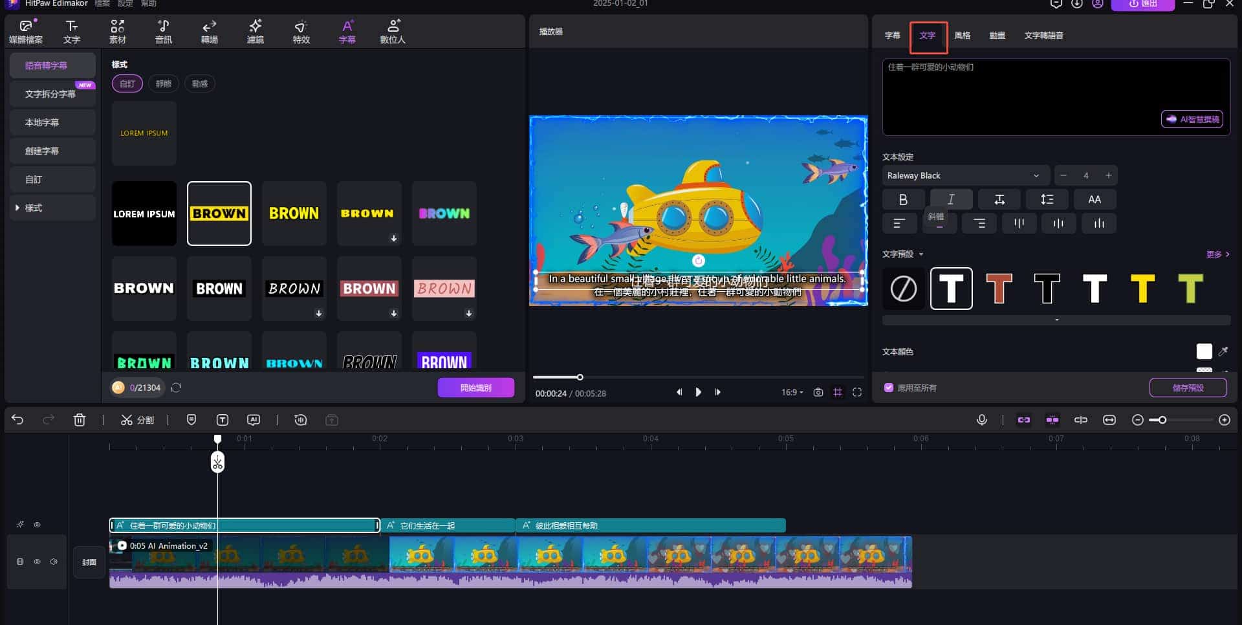Viewport: 1242px width, 625px height.
Task: Mute the video track with the speaker icon
Action: 53,562
